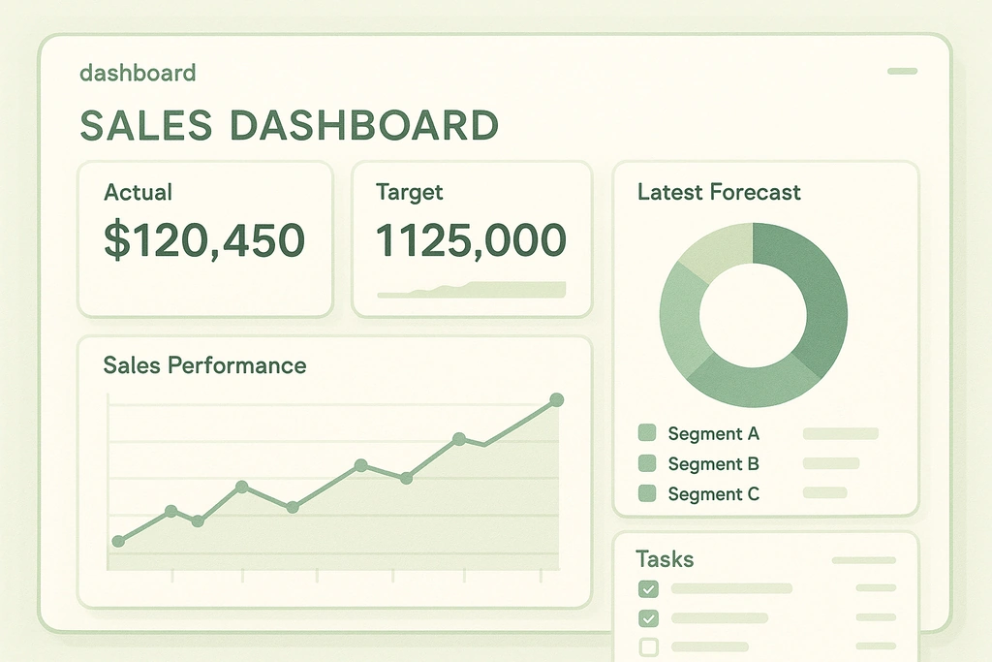This screenshot has height=662, width=992.
Task: Expand the Tasks panel header
Action: [665, 559]
